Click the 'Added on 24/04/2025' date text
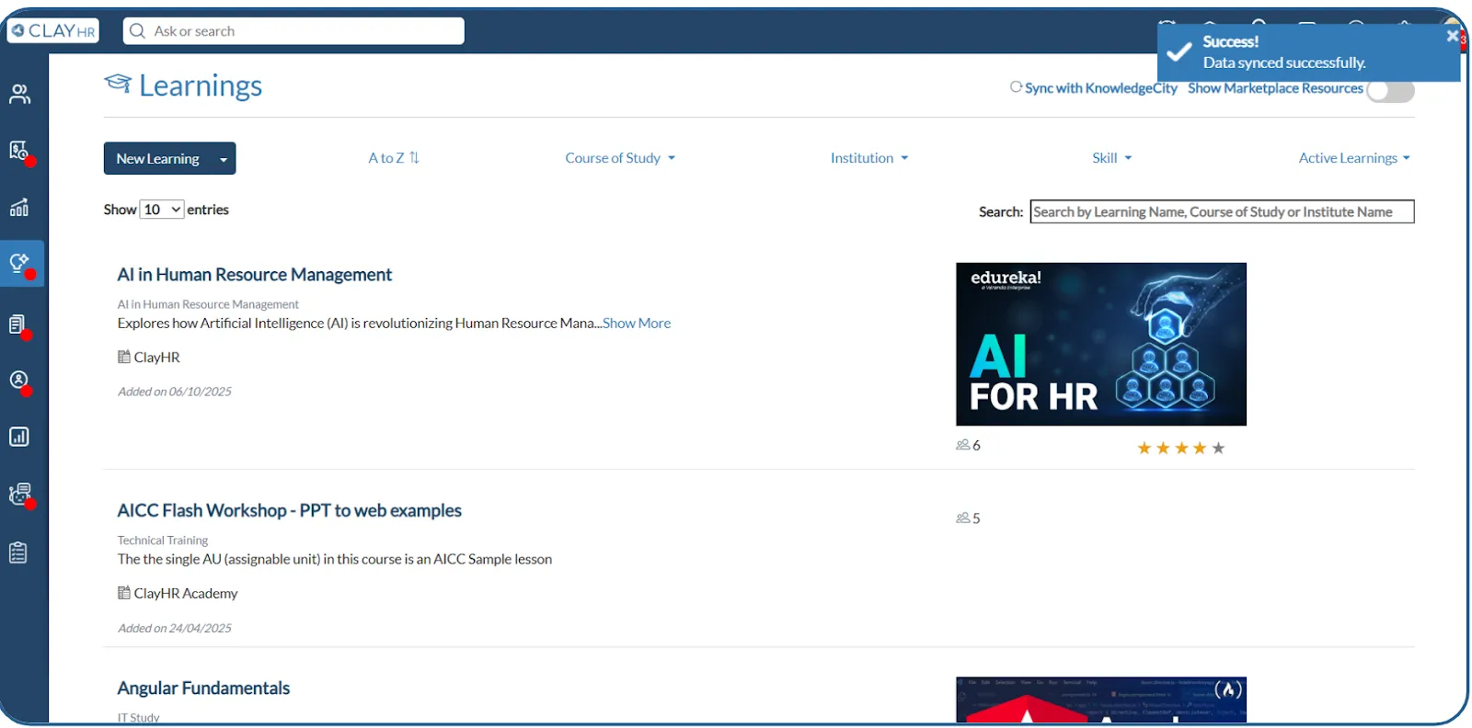The width and height of the screenshot is (1472, 728). tap(174, 628)
